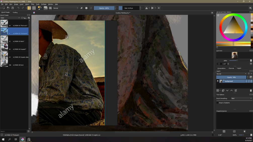Screen dimensions: 253x142
Task: Switch to the Toolbox tab
Action: (x=15, y=12)
